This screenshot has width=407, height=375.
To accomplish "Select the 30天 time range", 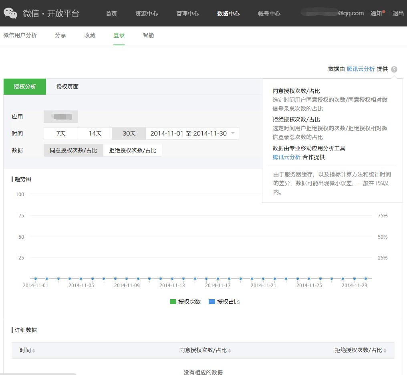I will click(x=129, y=133).
